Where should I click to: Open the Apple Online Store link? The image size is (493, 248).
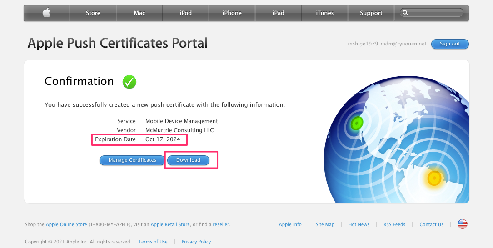point(66,224)
